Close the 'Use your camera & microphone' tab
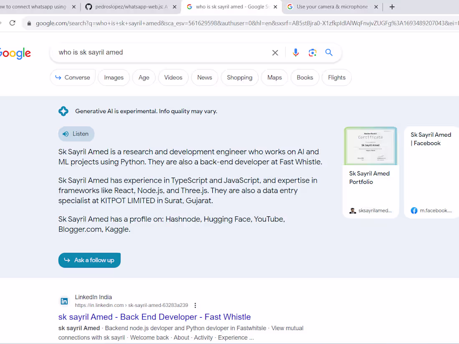 (x=376, y=7)
